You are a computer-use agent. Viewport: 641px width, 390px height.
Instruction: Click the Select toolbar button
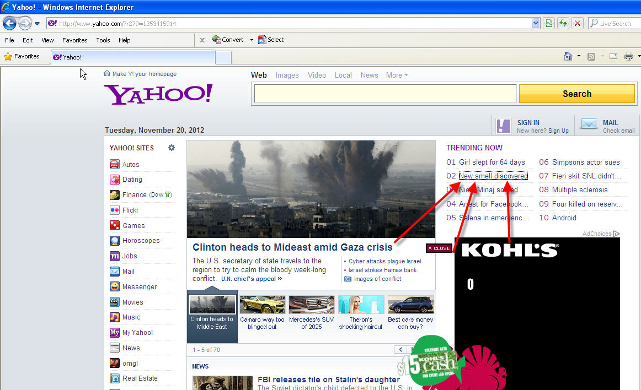[271, 40]
